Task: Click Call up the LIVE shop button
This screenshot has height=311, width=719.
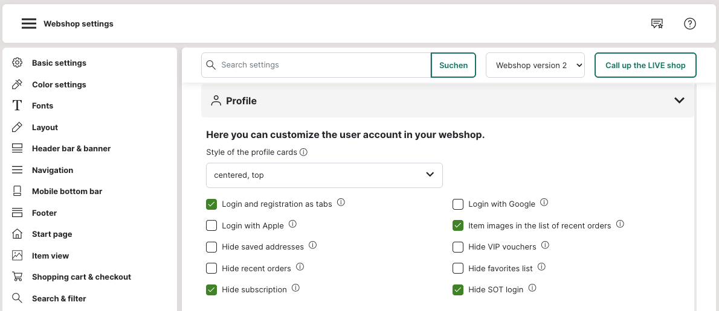Action: 645,65
